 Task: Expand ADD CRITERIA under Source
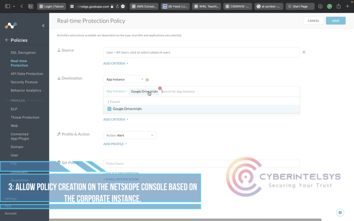pos(116,64)
